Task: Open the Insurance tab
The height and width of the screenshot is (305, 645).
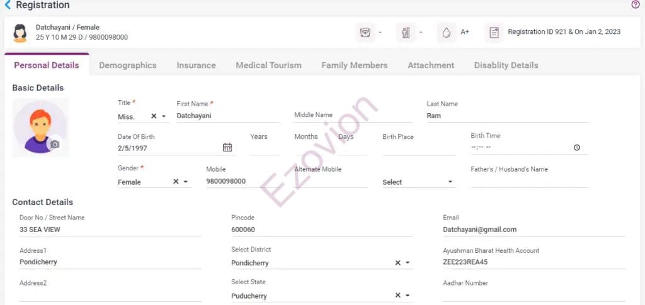Action: tap(196, 65)
